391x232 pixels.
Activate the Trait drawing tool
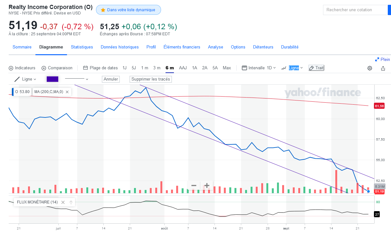[316, 68]
